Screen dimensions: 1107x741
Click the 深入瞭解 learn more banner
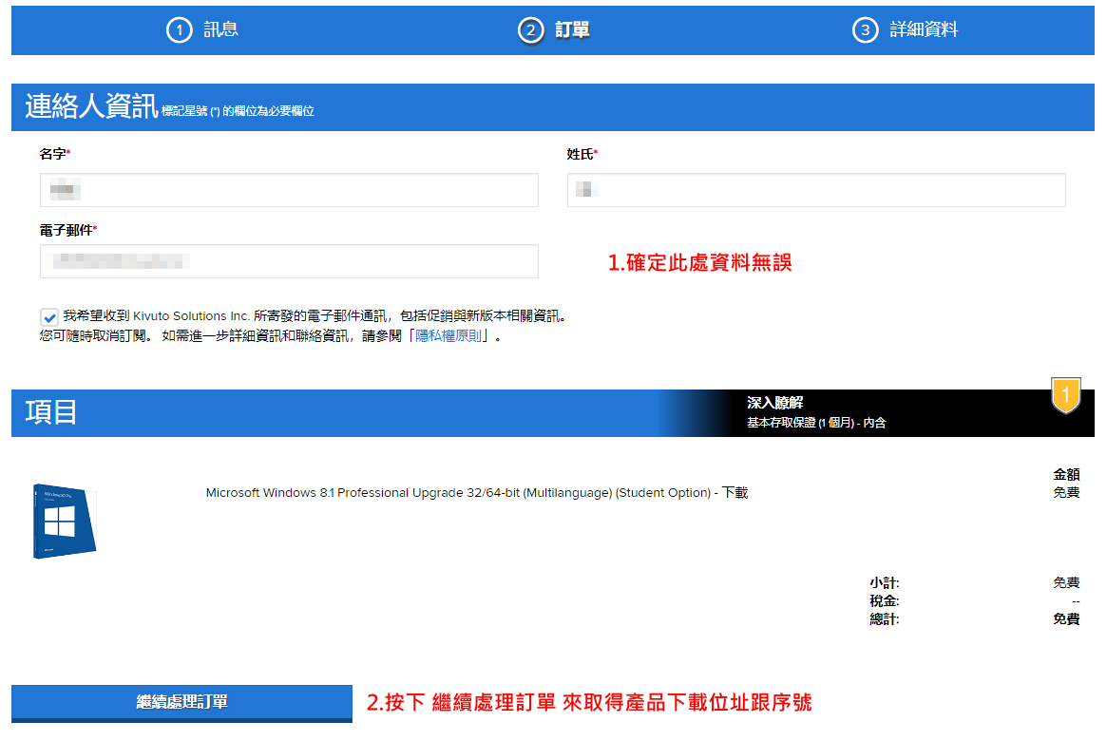[775, 402]
